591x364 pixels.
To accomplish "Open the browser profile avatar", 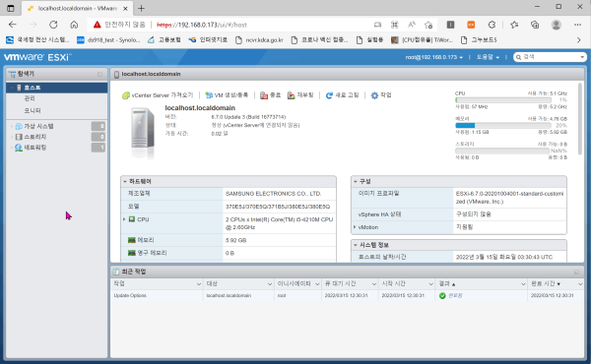I will pos(556,25).
